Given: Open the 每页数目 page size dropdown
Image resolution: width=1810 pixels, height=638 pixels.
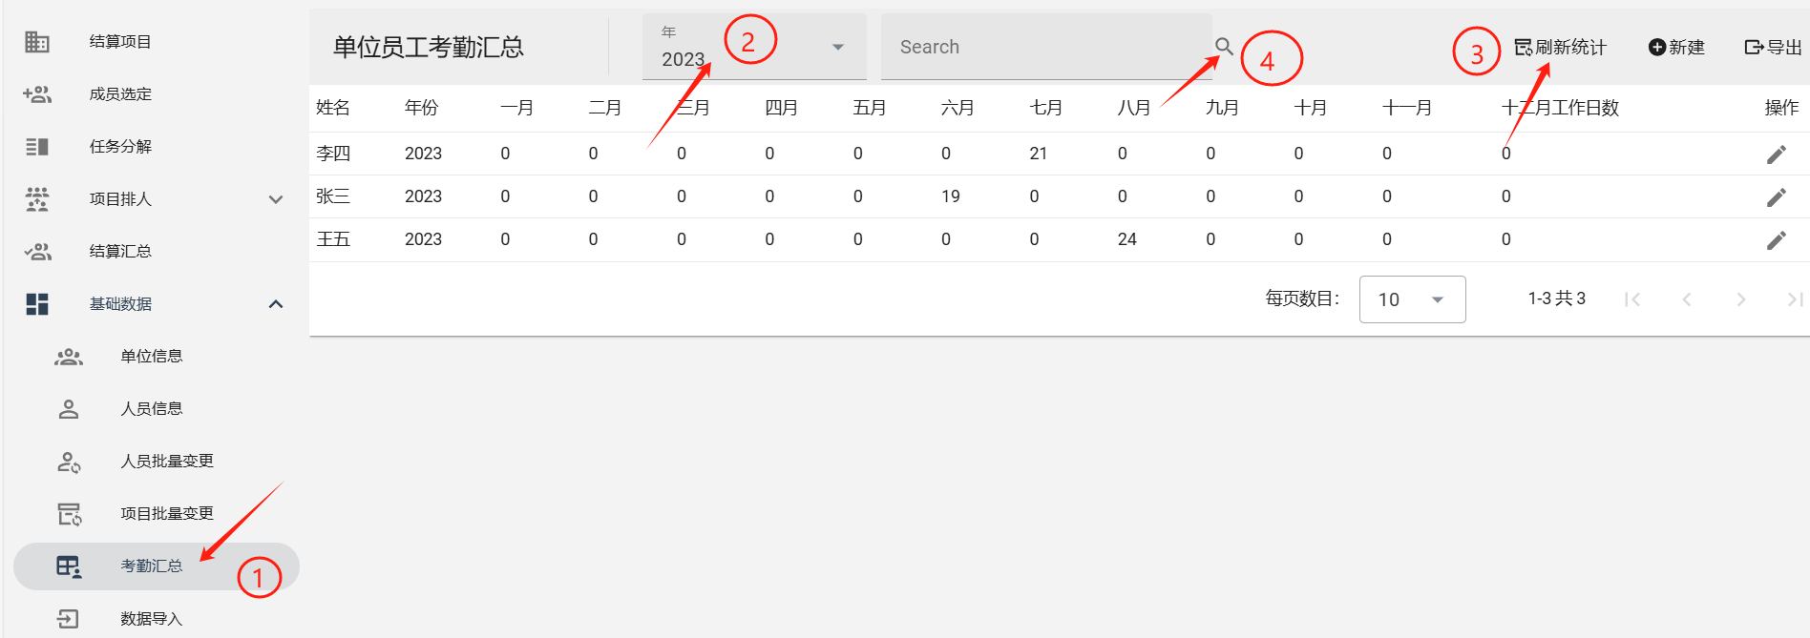Looking at the screenshot, I should tap(1412, 299).
